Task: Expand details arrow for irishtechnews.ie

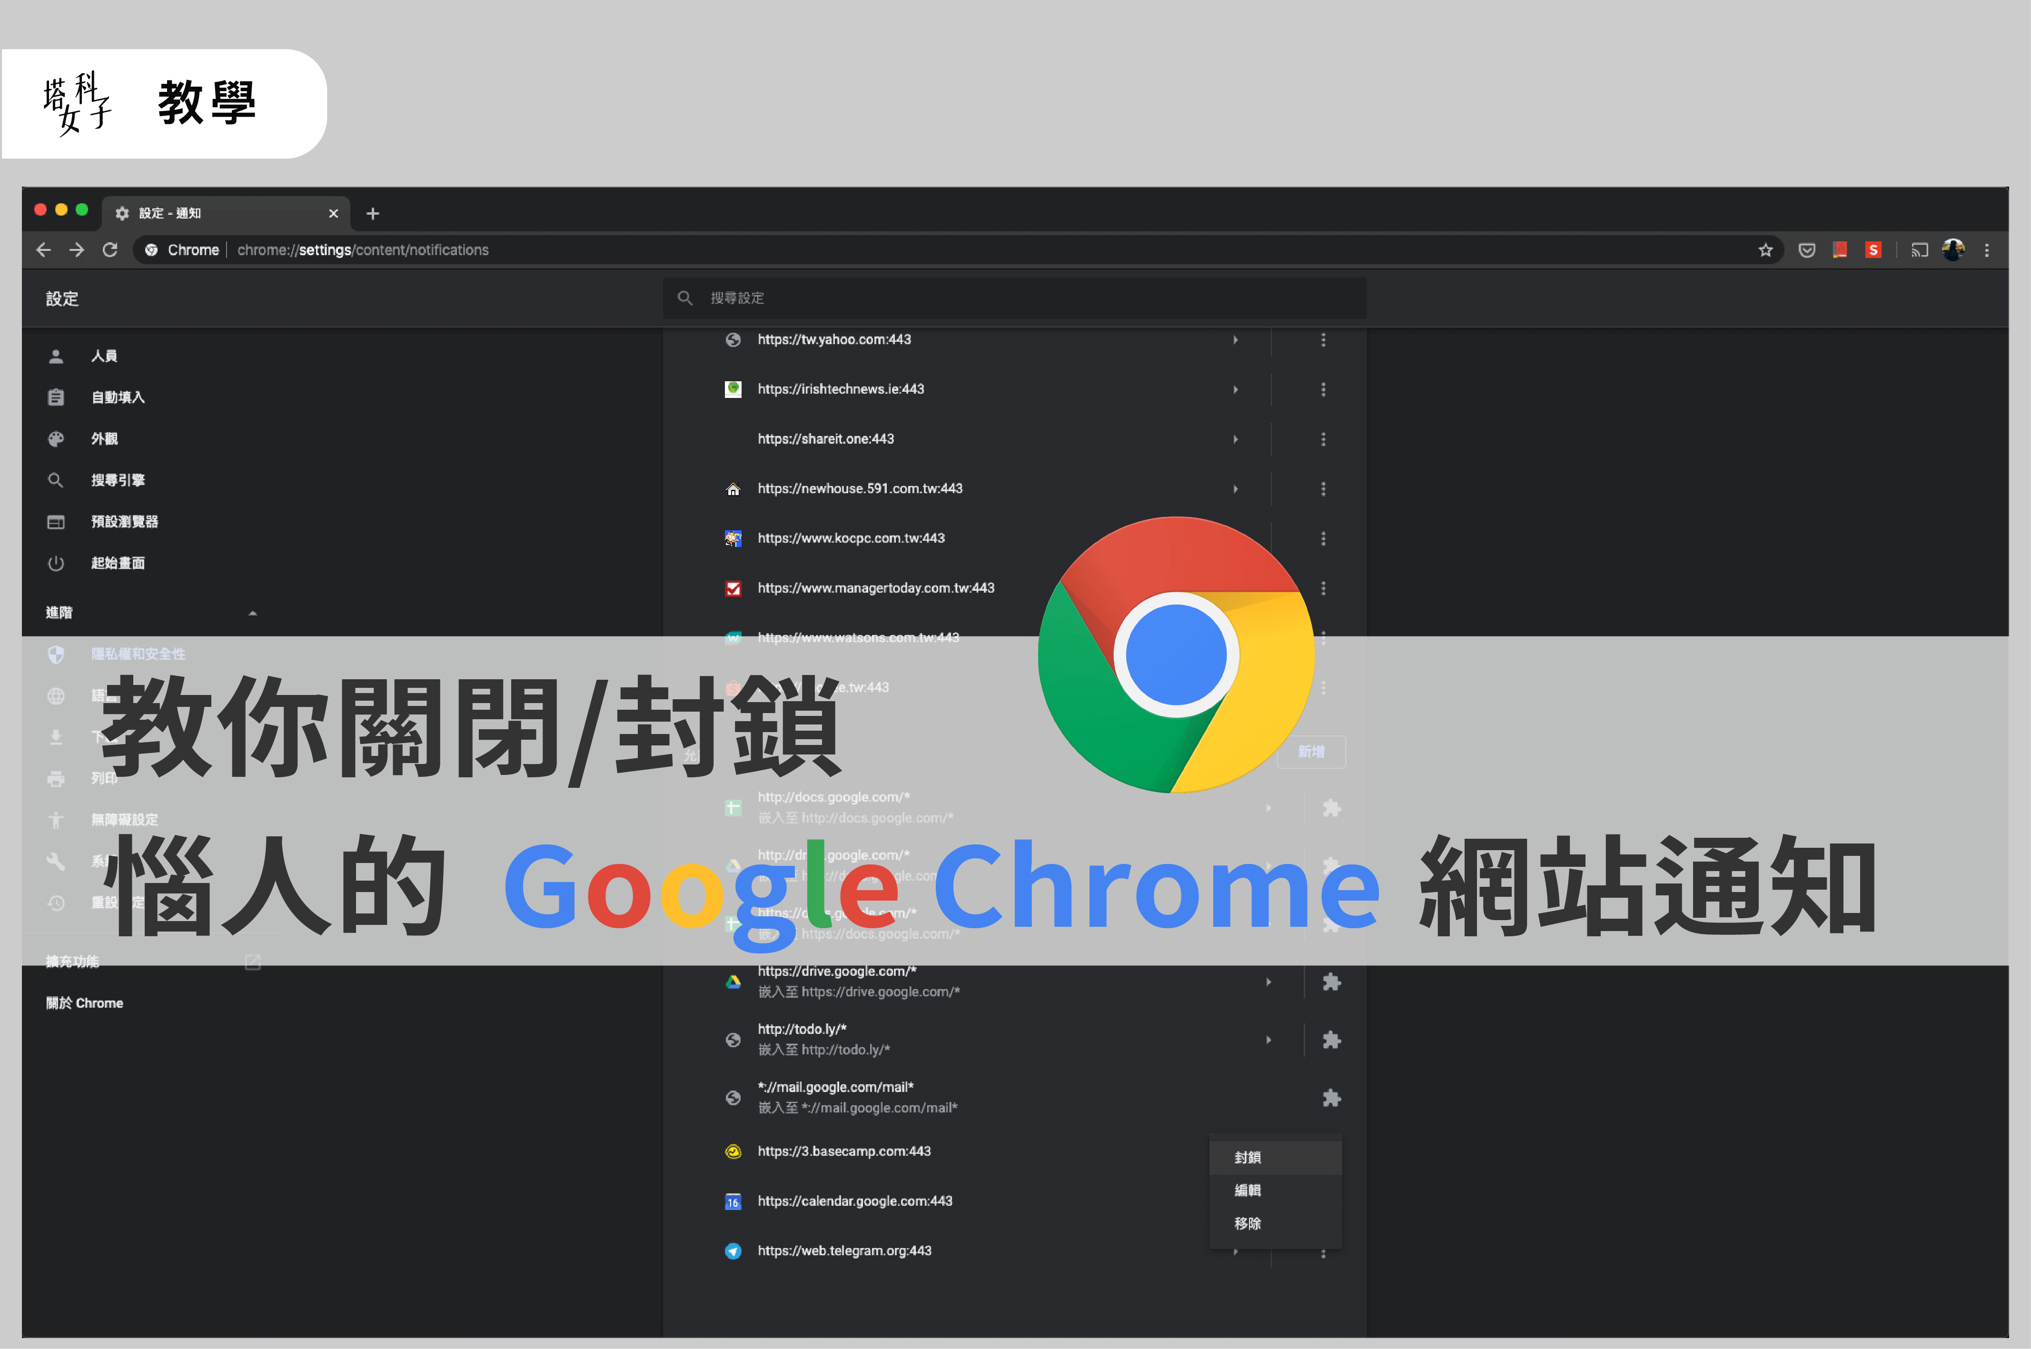Action: pyautogui.click(x=1235, y=390)
